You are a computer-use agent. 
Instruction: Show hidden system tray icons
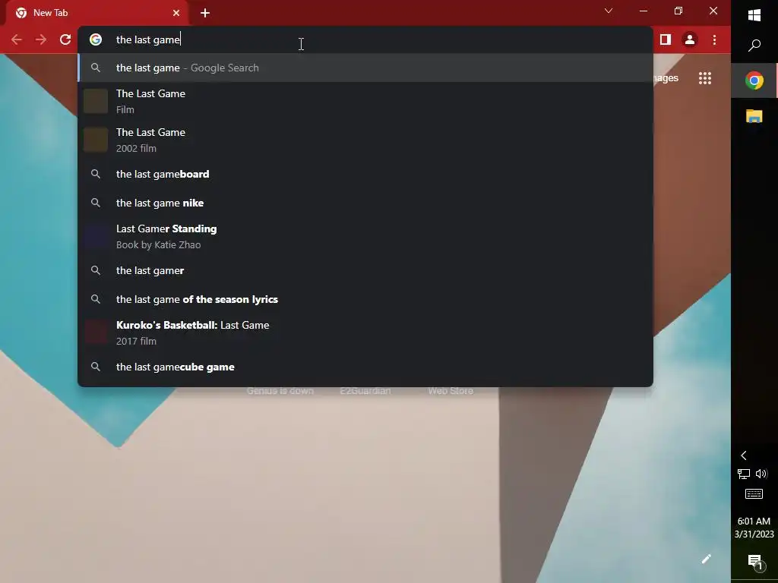(744, 455)
